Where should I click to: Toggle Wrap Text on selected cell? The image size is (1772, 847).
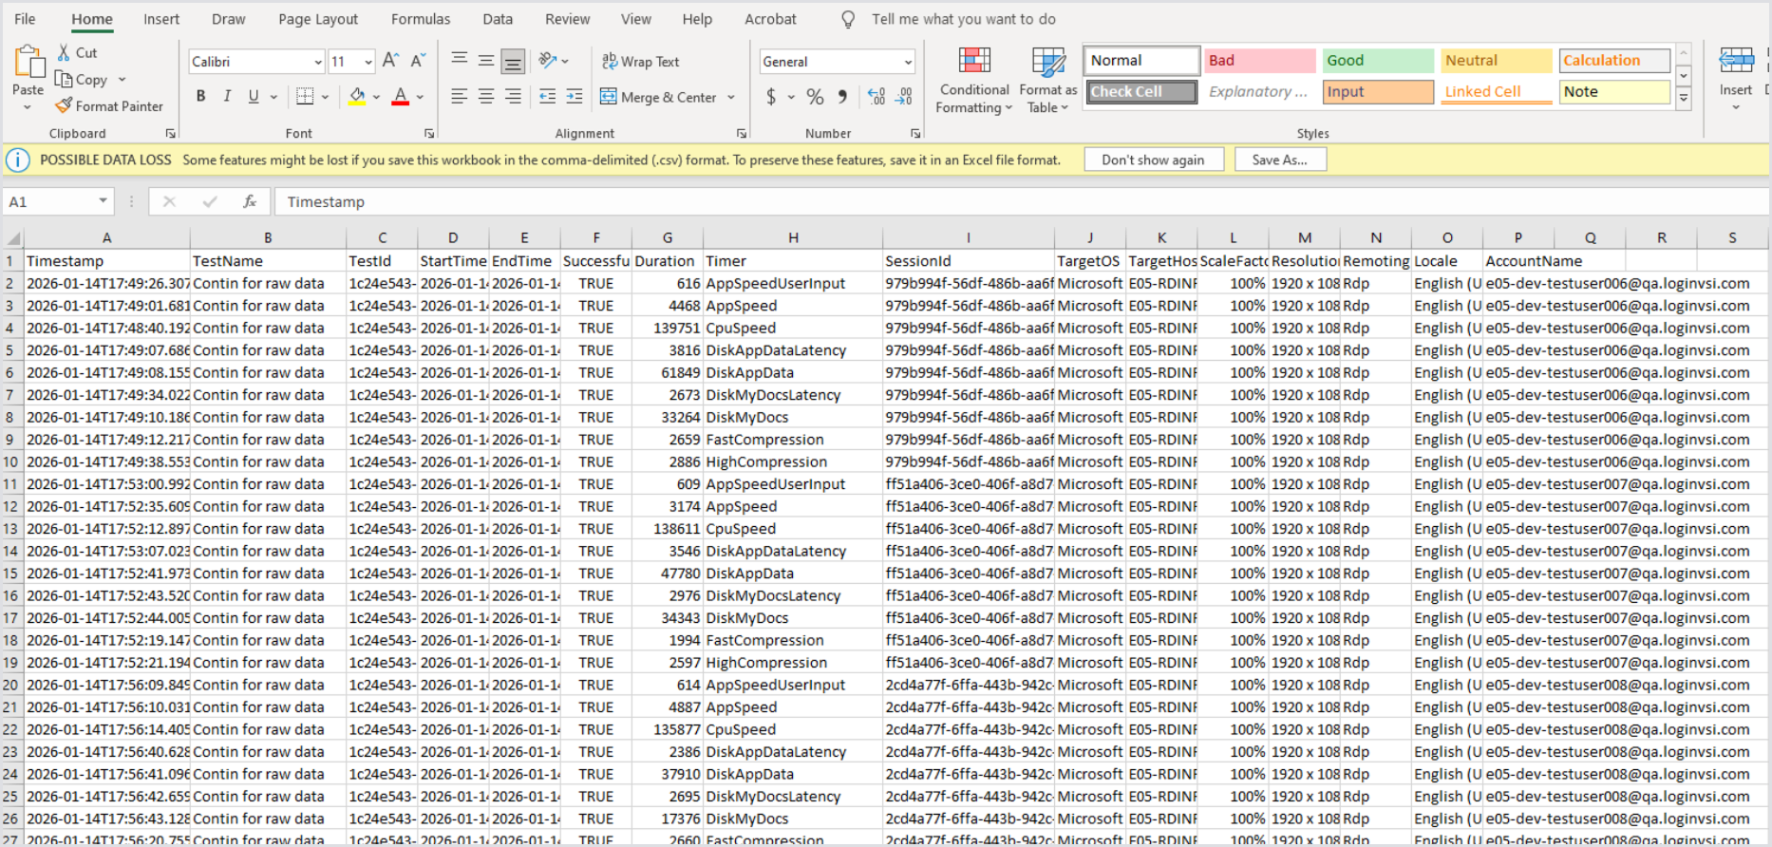click(x=641, y=62)
